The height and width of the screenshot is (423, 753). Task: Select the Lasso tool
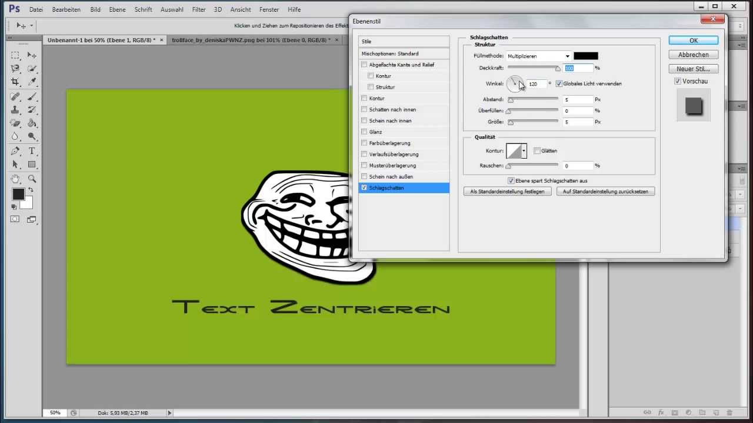(15, 69)
